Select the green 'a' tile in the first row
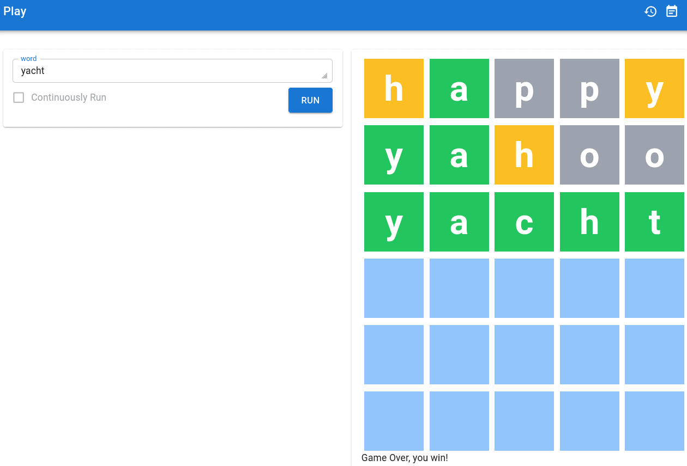 (x=459, y=88)
